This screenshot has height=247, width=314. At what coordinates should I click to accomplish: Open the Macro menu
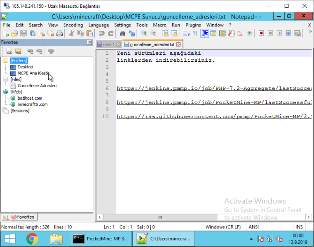point(159,25)
